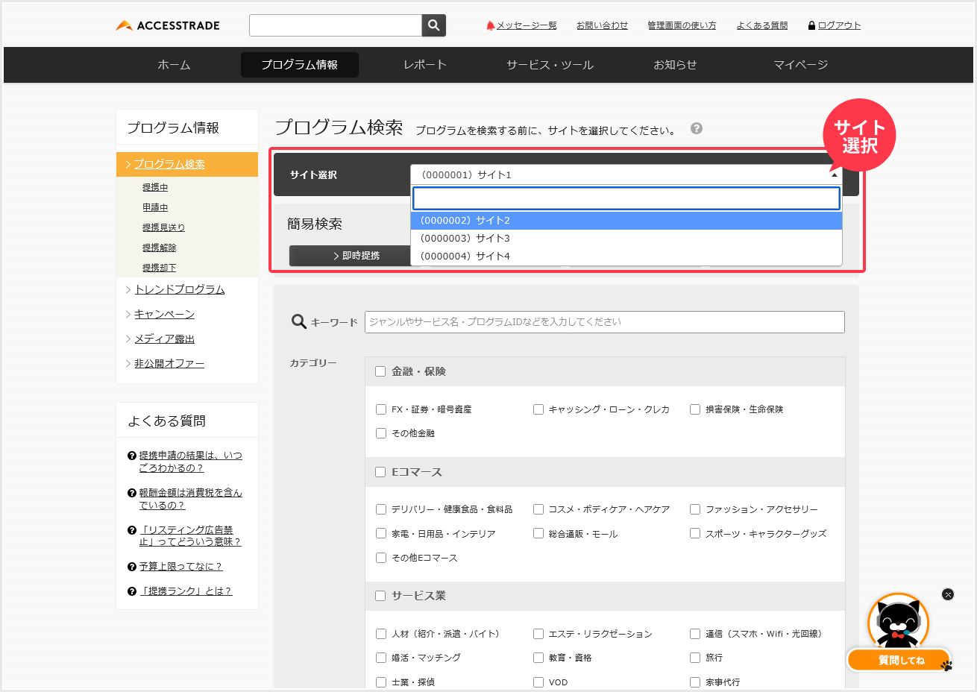Expand メディア露出 sidebar item

pos(164,339)
